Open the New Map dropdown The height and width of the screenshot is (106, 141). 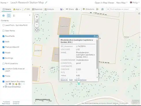coord(122,3)
